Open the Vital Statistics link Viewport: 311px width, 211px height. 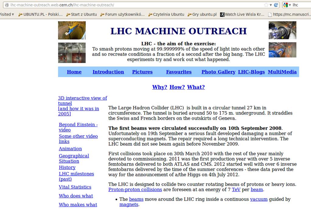coord(75,187)
